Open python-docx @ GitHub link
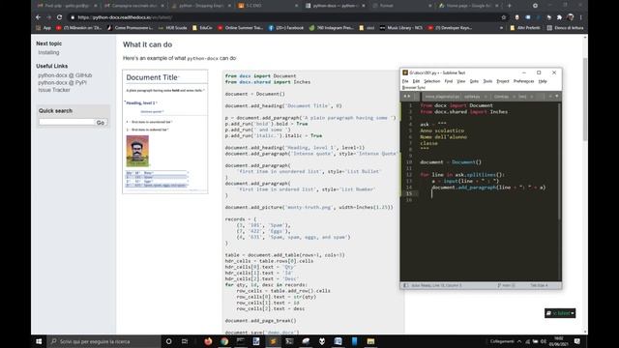619x348 pixels. pos(65,75)
